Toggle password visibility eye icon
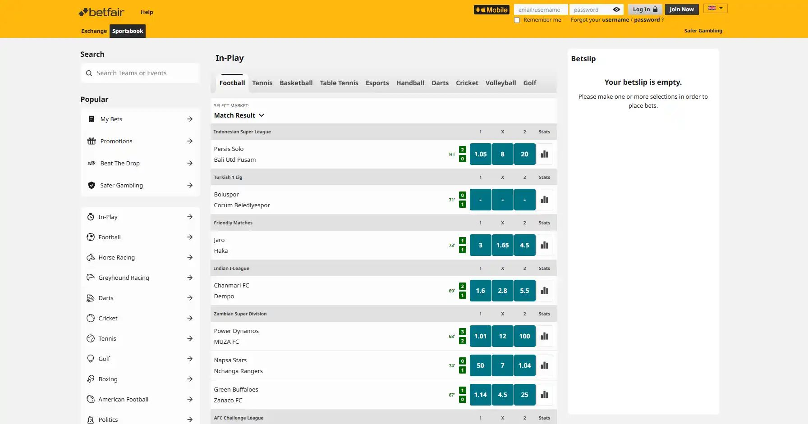 pyautogui.click(x=616, y=9)
